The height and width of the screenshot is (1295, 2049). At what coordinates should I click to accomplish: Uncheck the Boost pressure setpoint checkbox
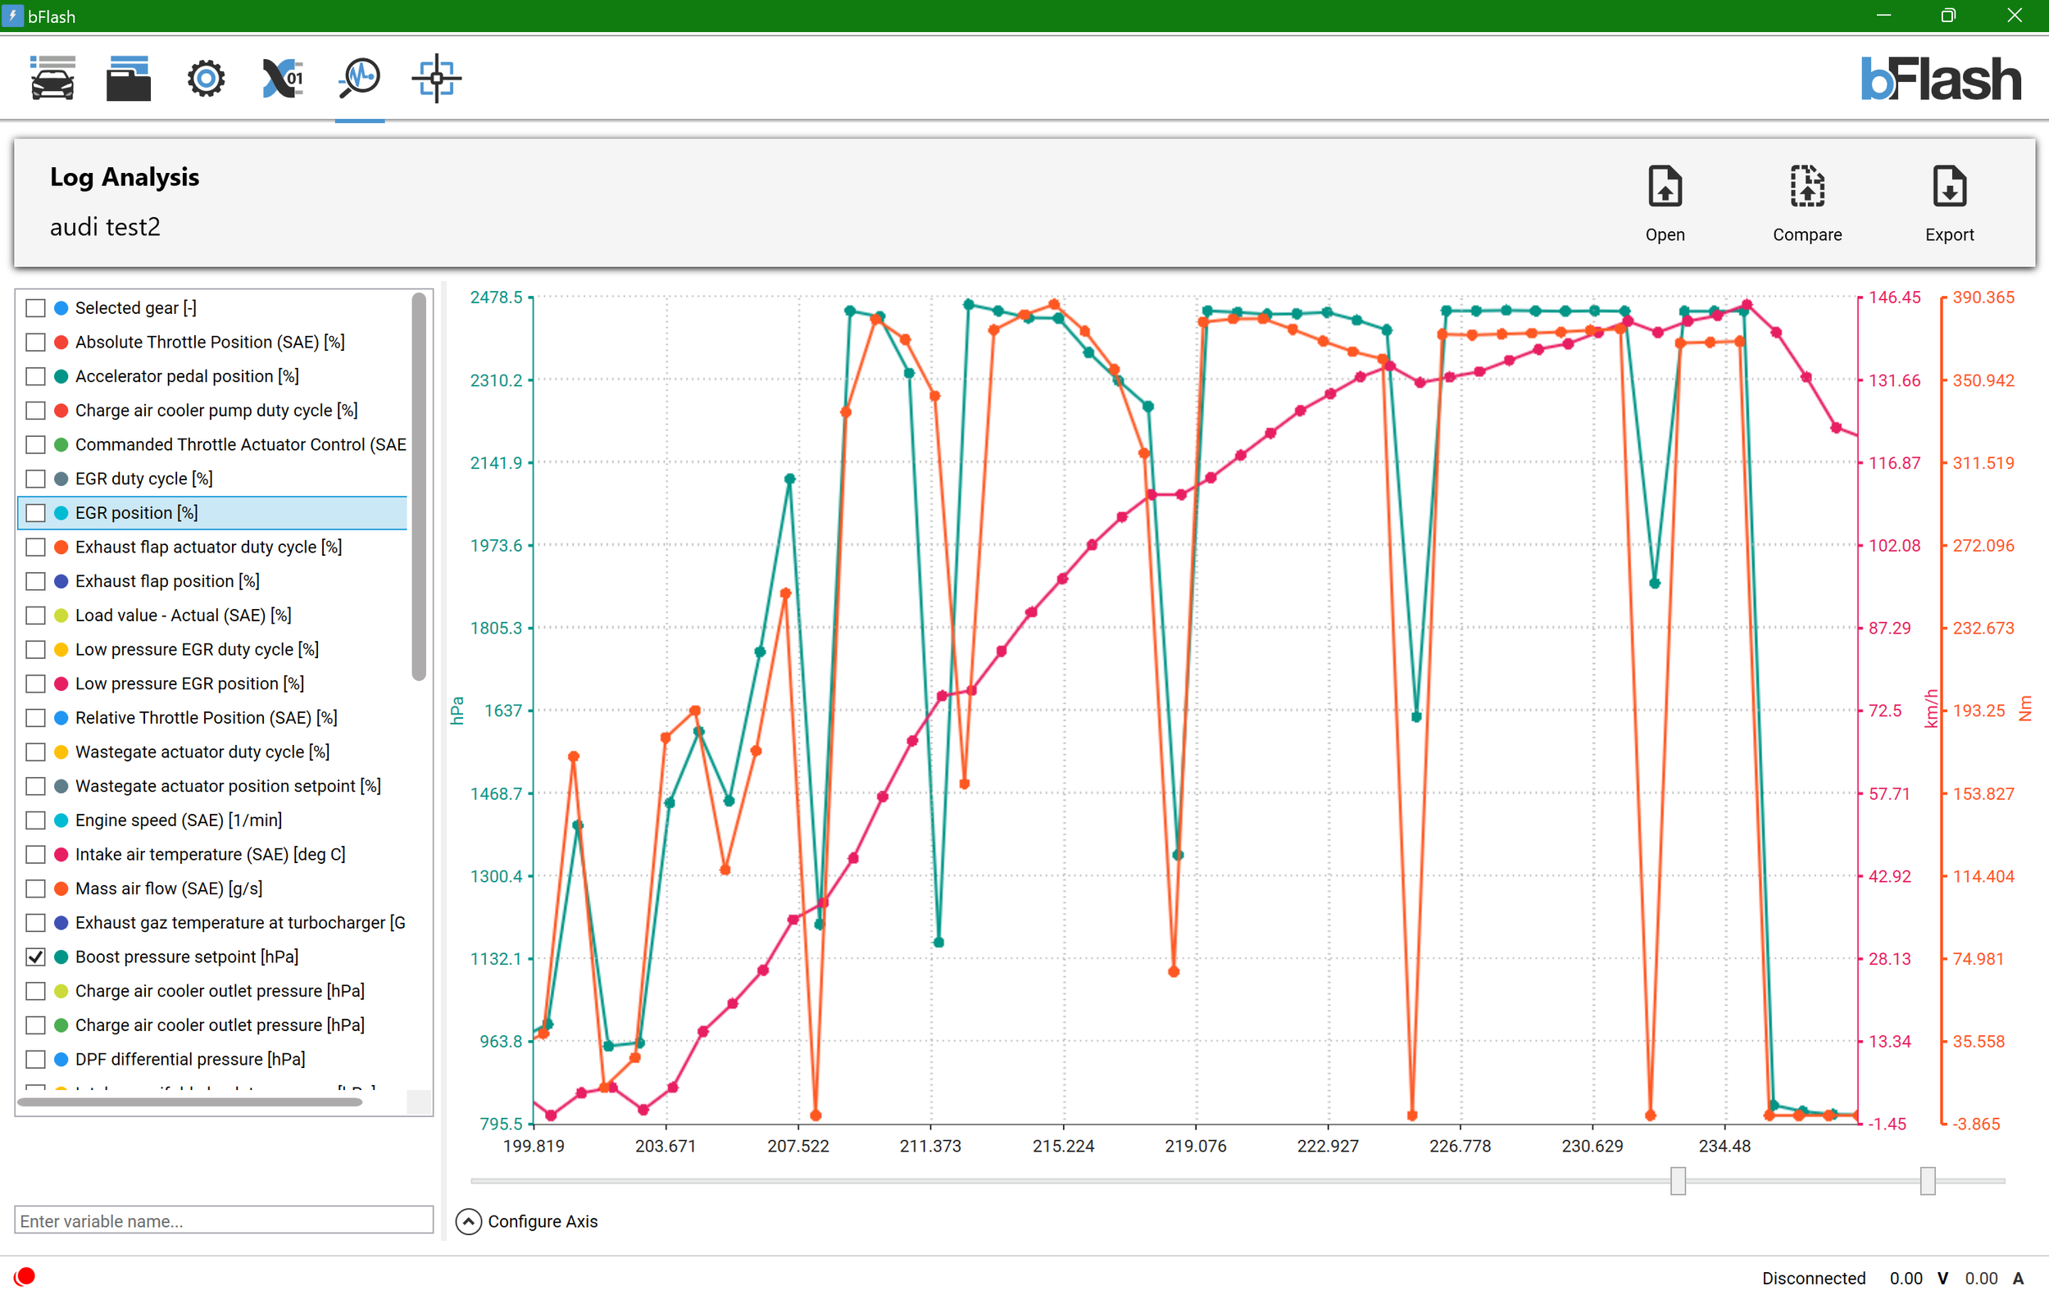point(35,956)
